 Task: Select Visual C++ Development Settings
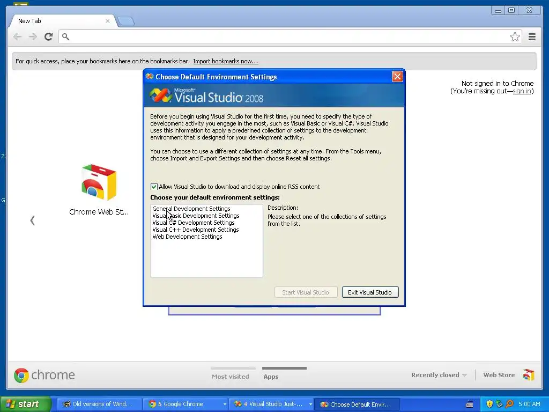point(195,230)
